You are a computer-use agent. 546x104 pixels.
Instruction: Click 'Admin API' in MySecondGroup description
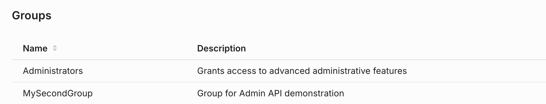pos(260,93)
